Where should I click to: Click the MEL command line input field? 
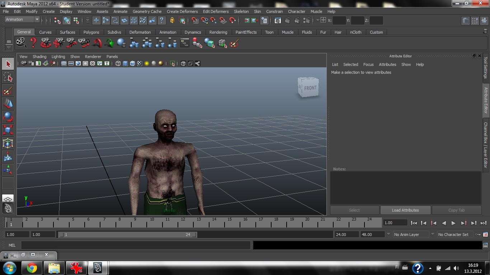[136, 245]
